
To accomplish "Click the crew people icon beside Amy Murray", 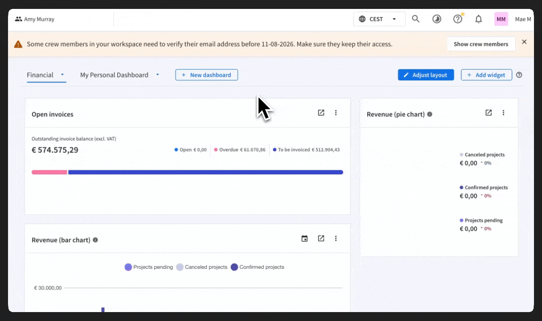I will (x=18, y=19).
